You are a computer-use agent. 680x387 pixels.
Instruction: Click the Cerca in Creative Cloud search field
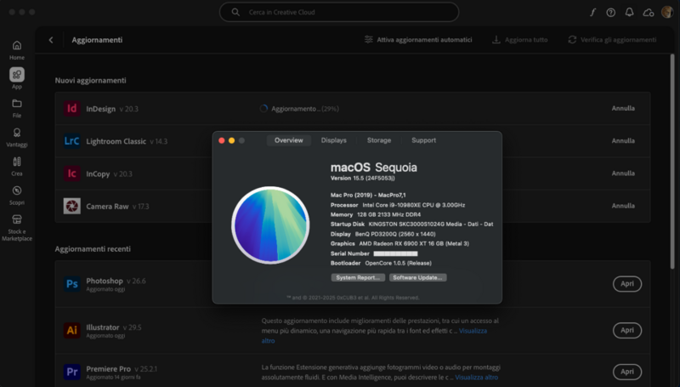[x=340, y=12]
